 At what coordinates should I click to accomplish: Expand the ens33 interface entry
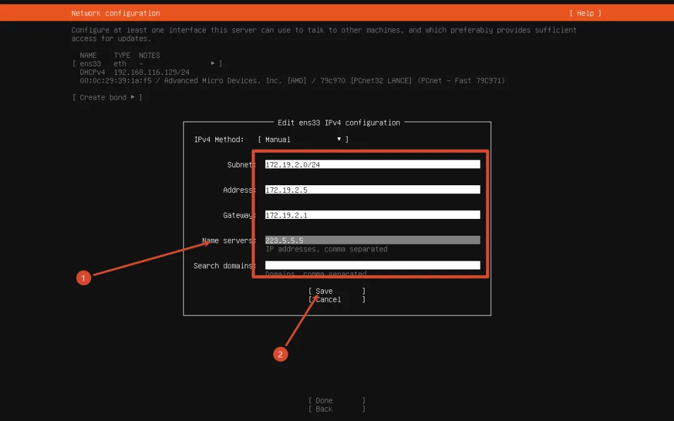[147, 64]
